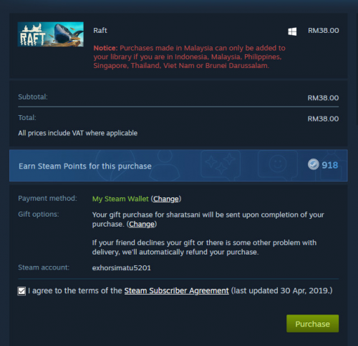Click the automatic refund notice paragraph
The width and height of the screenshot is (358, 346).
pyautogui.click(x=204, y=247)
